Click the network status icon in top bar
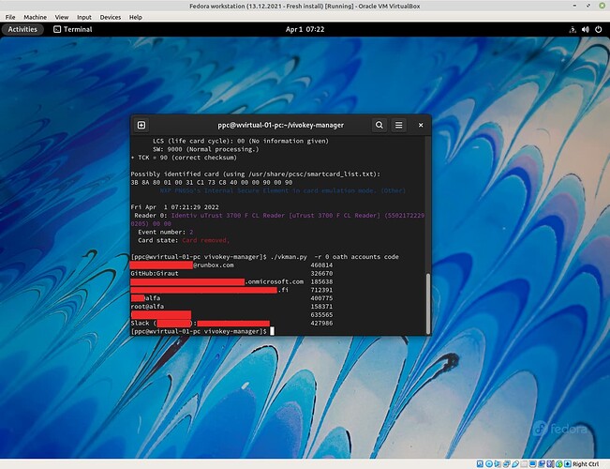 (x=573, y=30)
